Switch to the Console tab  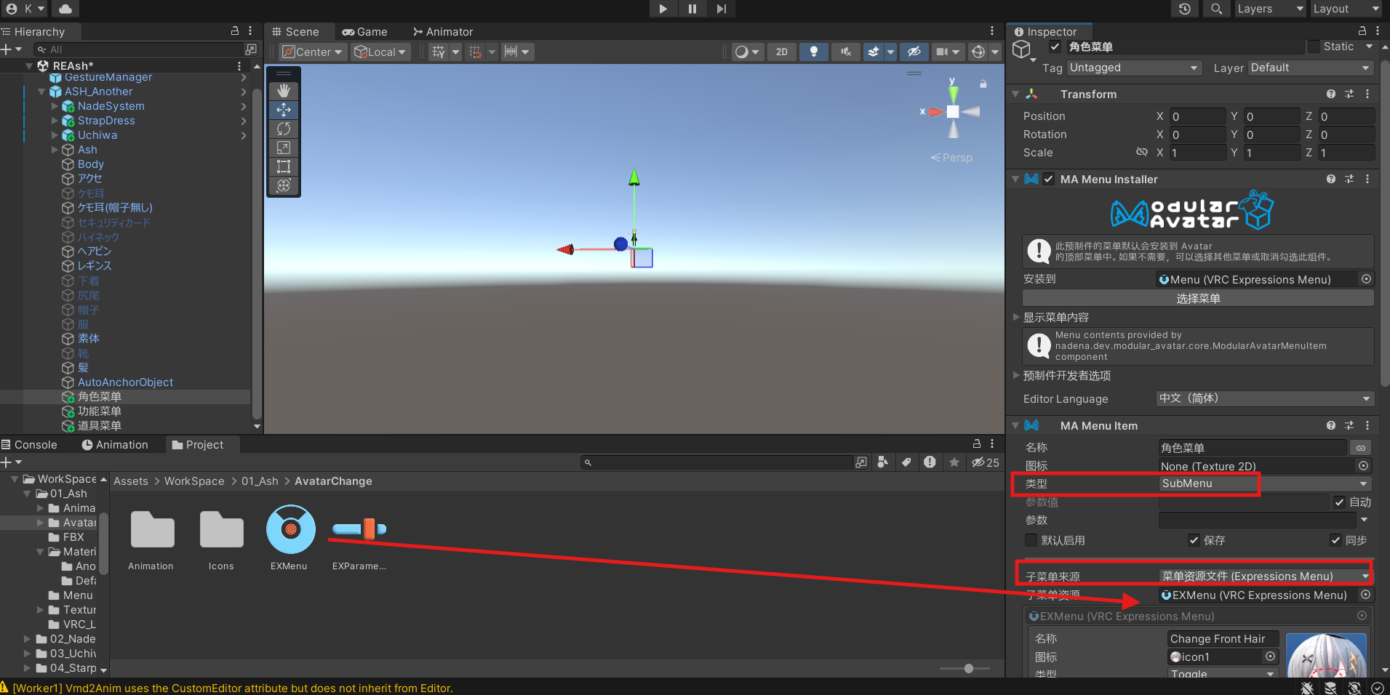point(29,445)
